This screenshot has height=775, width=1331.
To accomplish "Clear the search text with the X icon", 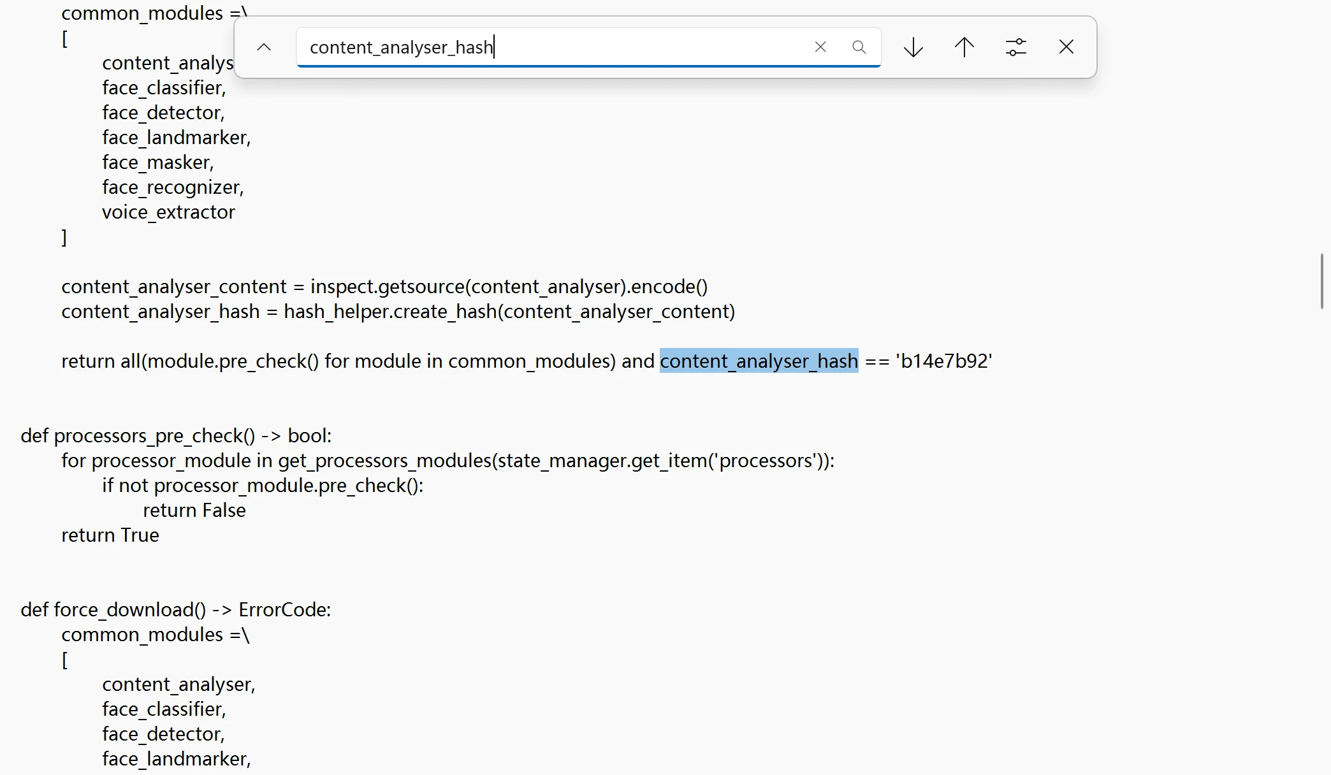I will pyautogui.click(x=820, y=47).
